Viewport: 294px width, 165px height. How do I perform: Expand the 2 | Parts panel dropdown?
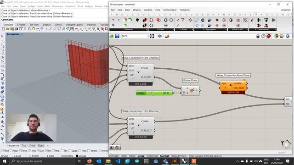[173, 29]
